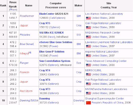Image resolution: width=133 pixels, height=105 pixels.
Task: Open the Shanghai Supercomputer Center link
Action: click(x=104, y=99)
